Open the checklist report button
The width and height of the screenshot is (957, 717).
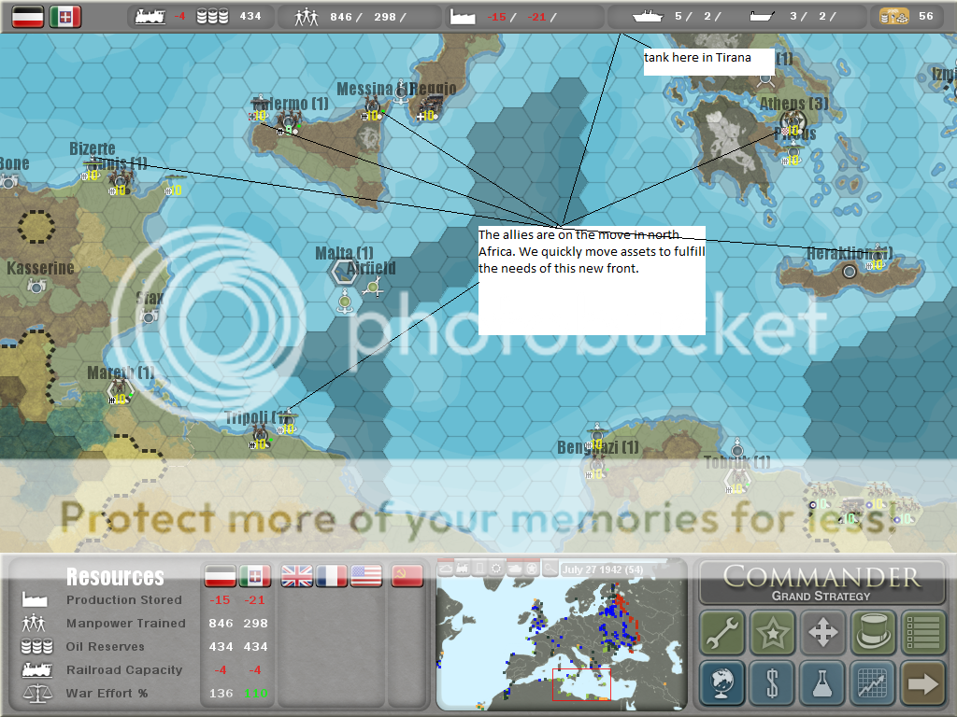(x=923, y=633)
